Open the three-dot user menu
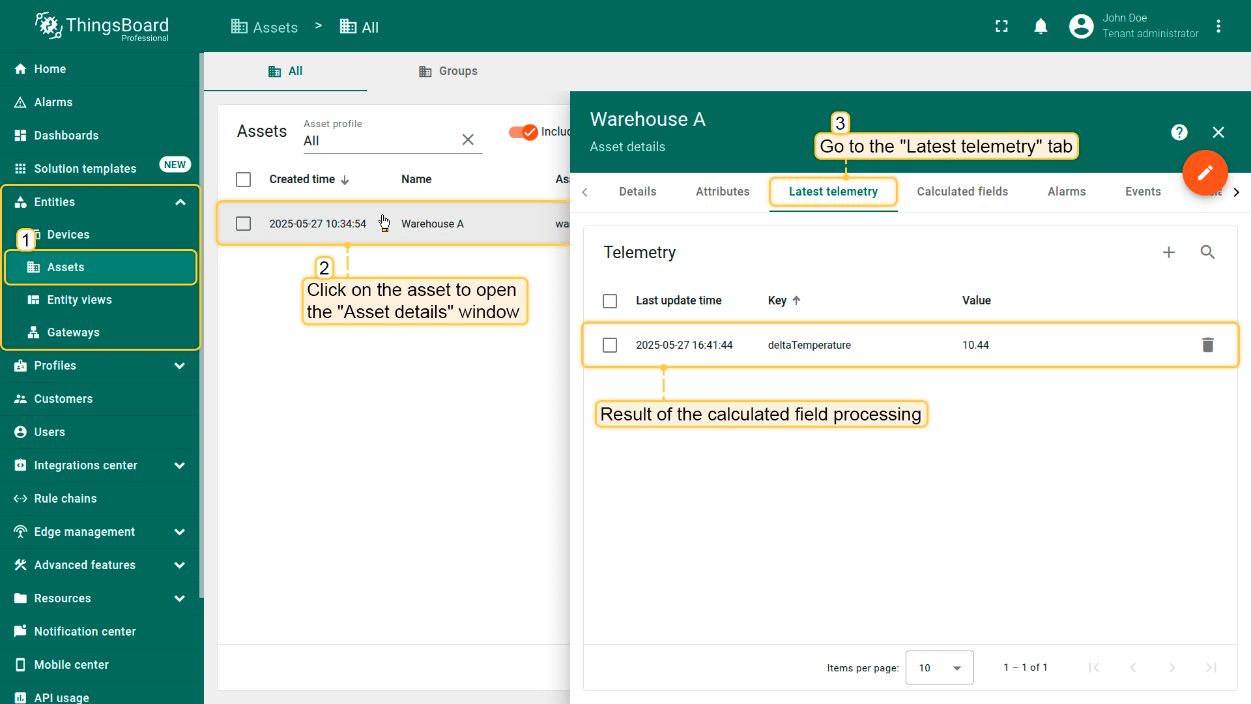 [1218, 27]
